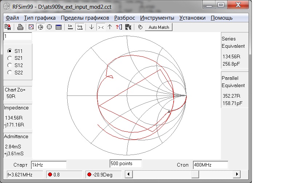Click the Auto Match button
This screenshot has height=183, width=297.
(159, 27)
